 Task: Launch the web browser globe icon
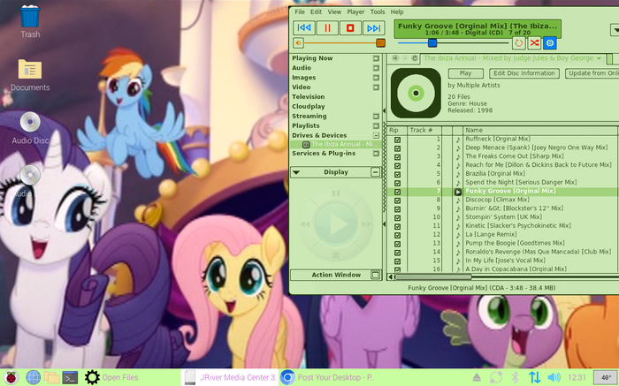tap(34, 377)
